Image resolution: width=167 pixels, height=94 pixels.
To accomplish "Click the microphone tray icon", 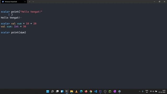I will point(143,91).
